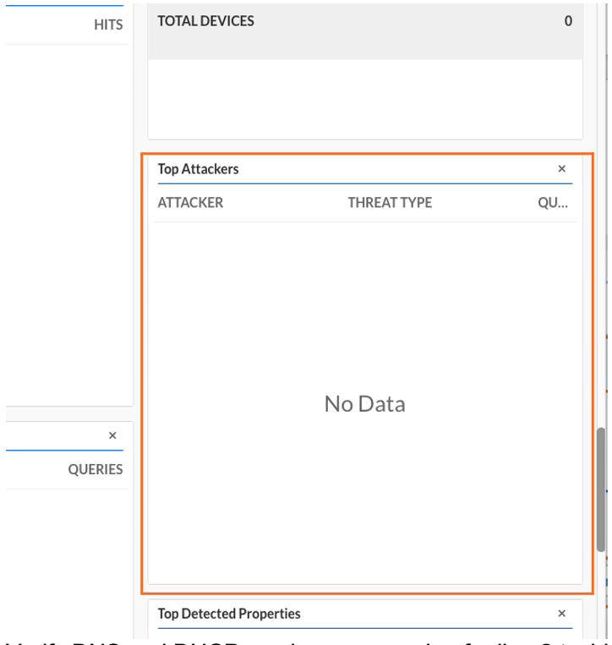Sort by the THREAT TYPE column header
Viewport: 612px width, 645px height.
pyautogui.click(x=390, y=203)
